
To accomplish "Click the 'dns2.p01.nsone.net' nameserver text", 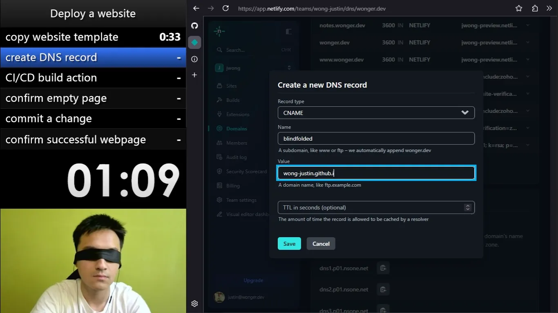I will click(344, 289).
